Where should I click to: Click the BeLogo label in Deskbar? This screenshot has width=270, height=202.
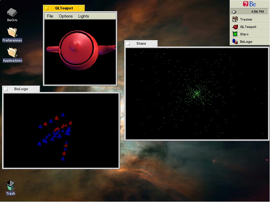(246, 41)
